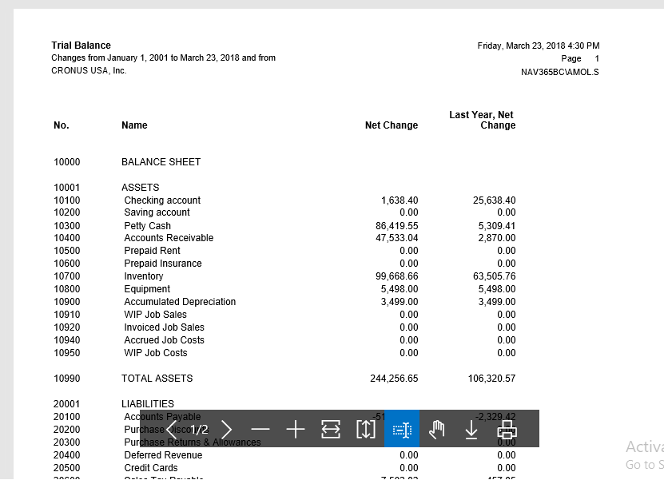Click account number 10800 for Equipment
The height and width of the screenshot is (480, 664).
(x=67, y=289)
